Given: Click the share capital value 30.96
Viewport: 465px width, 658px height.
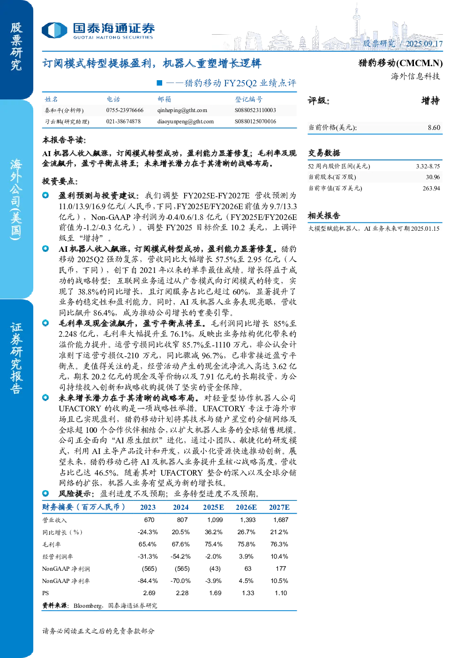Looking at the screenshot, I should coord(433,177).
